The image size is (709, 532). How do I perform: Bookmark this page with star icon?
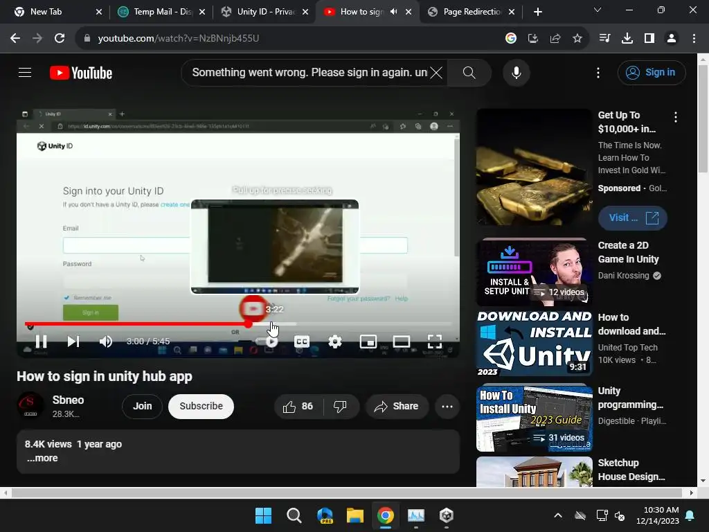(x=577, y=39)
